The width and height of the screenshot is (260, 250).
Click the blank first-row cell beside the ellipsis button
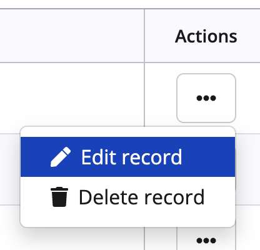[x=72, y=94]
